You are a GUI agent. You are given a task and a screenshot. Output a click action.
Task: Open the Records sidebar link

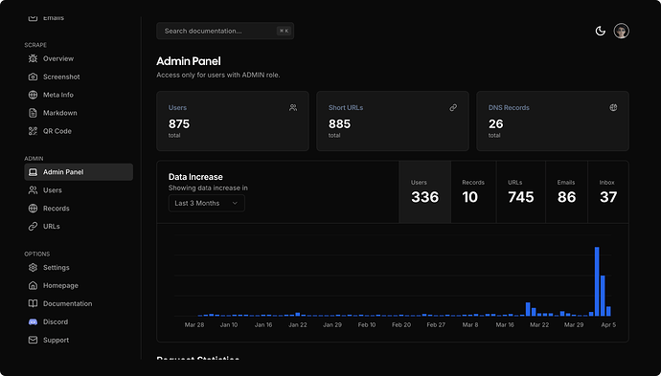[x=79, y=208]
